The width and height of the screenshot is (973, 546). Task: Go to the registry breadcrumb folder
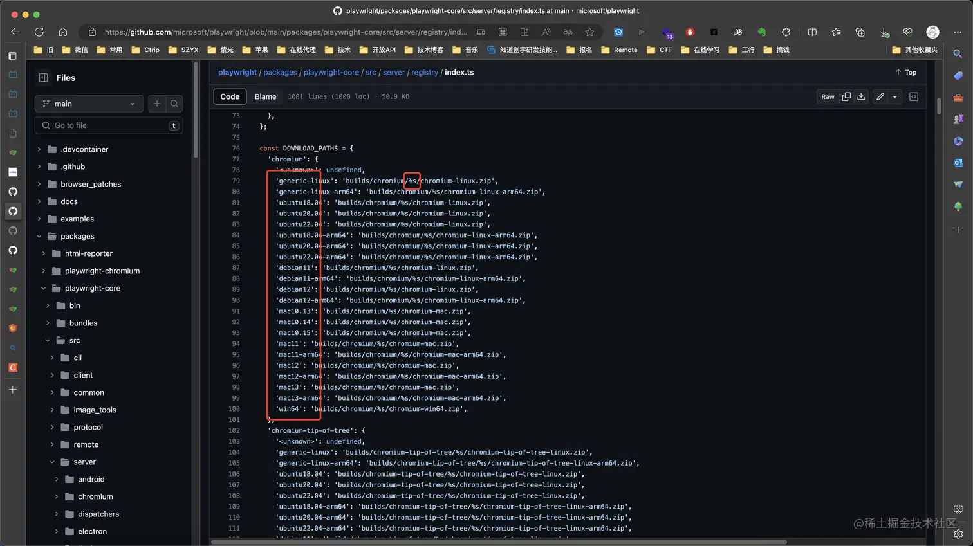425,72
